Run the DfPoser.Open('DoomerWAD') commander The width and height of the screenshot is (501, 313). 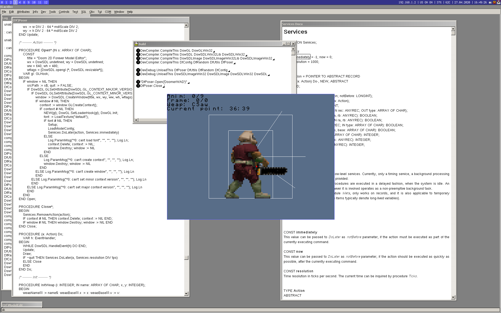pos(138,82)
